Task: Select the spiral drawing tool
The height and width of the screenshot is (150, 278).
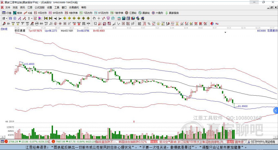Action: pyautogui.click(x=27, y=24)
